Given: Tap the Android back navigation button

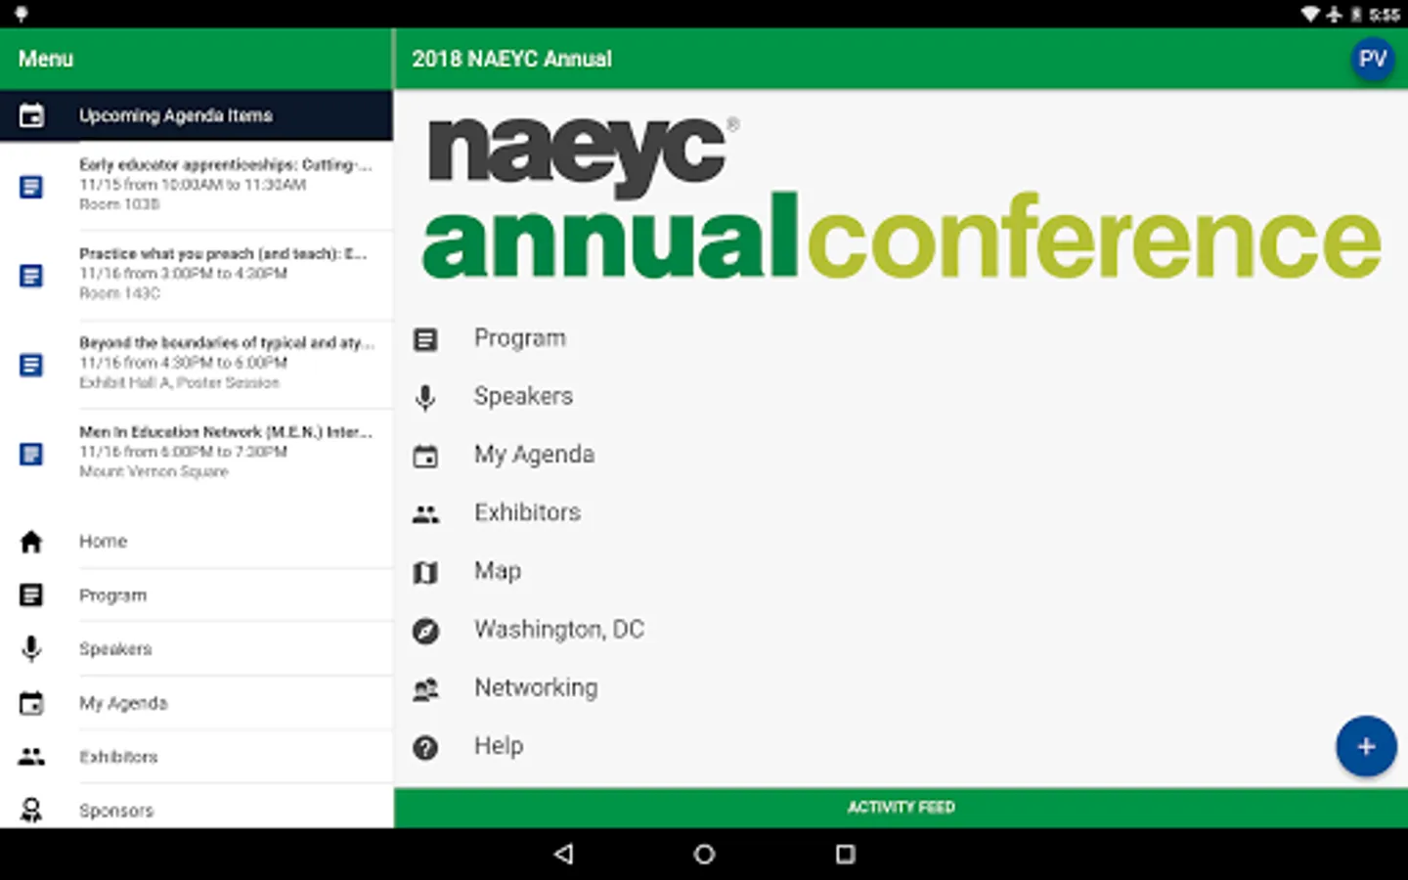Looking at the screenshot, I should coord(563,855).
